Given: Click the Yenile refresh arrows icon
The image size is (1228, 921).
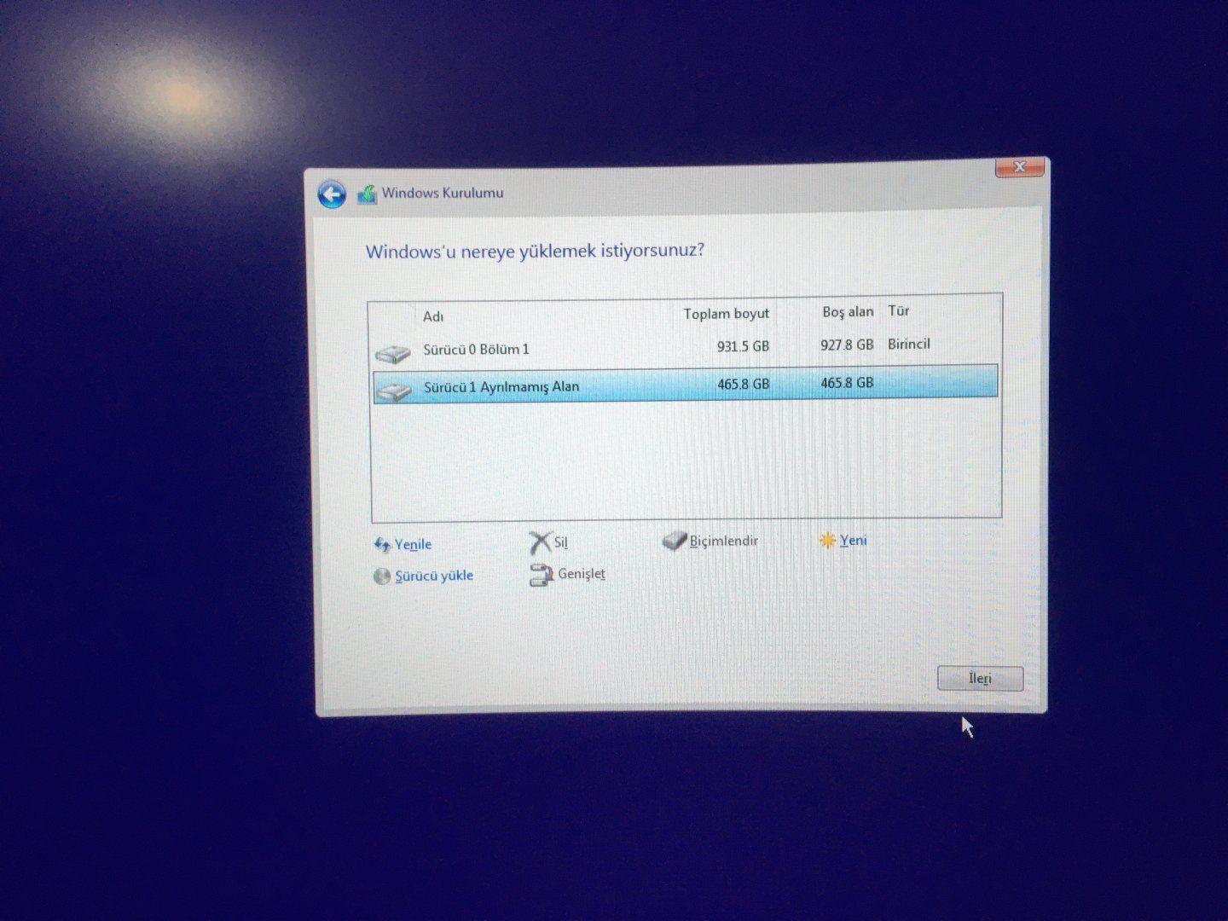Looking at the screenshot, I should 382,545.
